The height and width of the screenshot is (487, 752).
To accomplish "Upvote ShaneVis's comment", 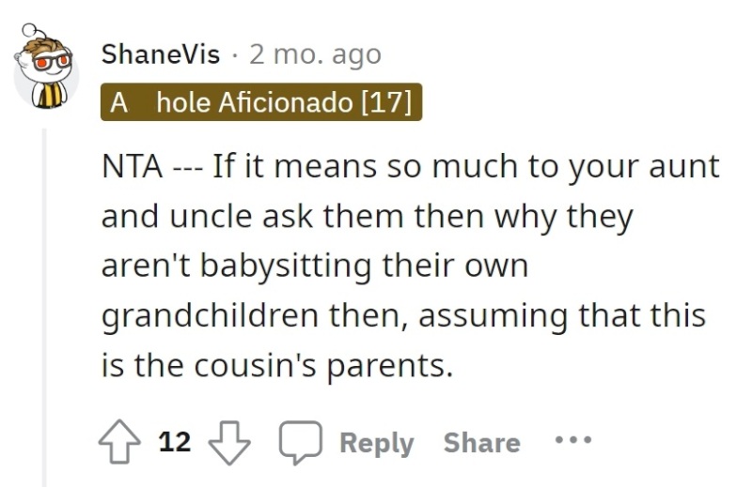I will click(119, 442).
